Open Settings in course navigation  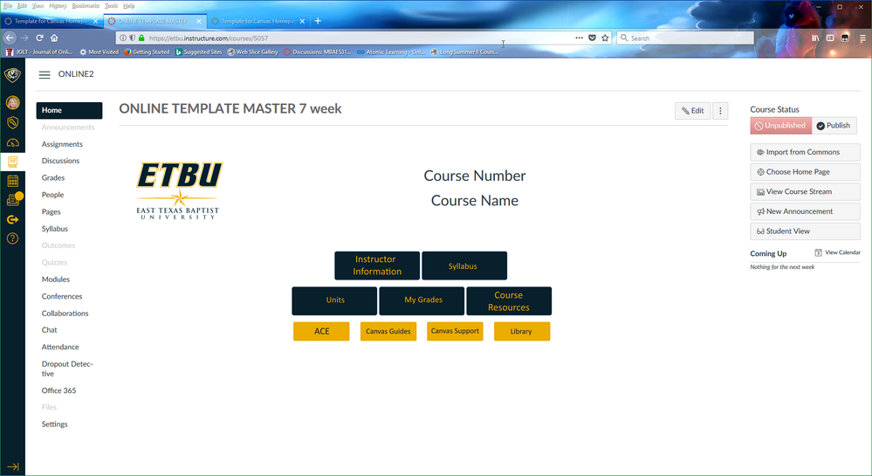pyautogui.click(x=54, y=424)
